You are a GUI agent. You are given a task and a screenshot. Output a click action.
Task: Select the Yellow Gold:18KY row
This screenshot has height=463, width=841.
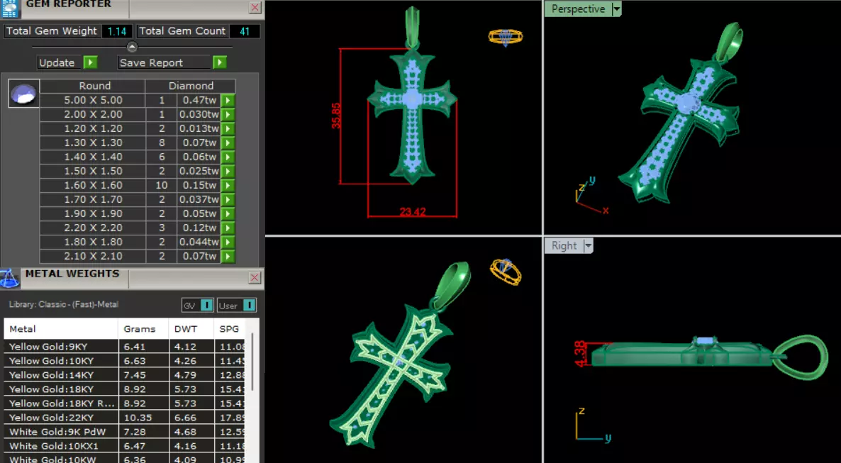(x=124, y=389)
